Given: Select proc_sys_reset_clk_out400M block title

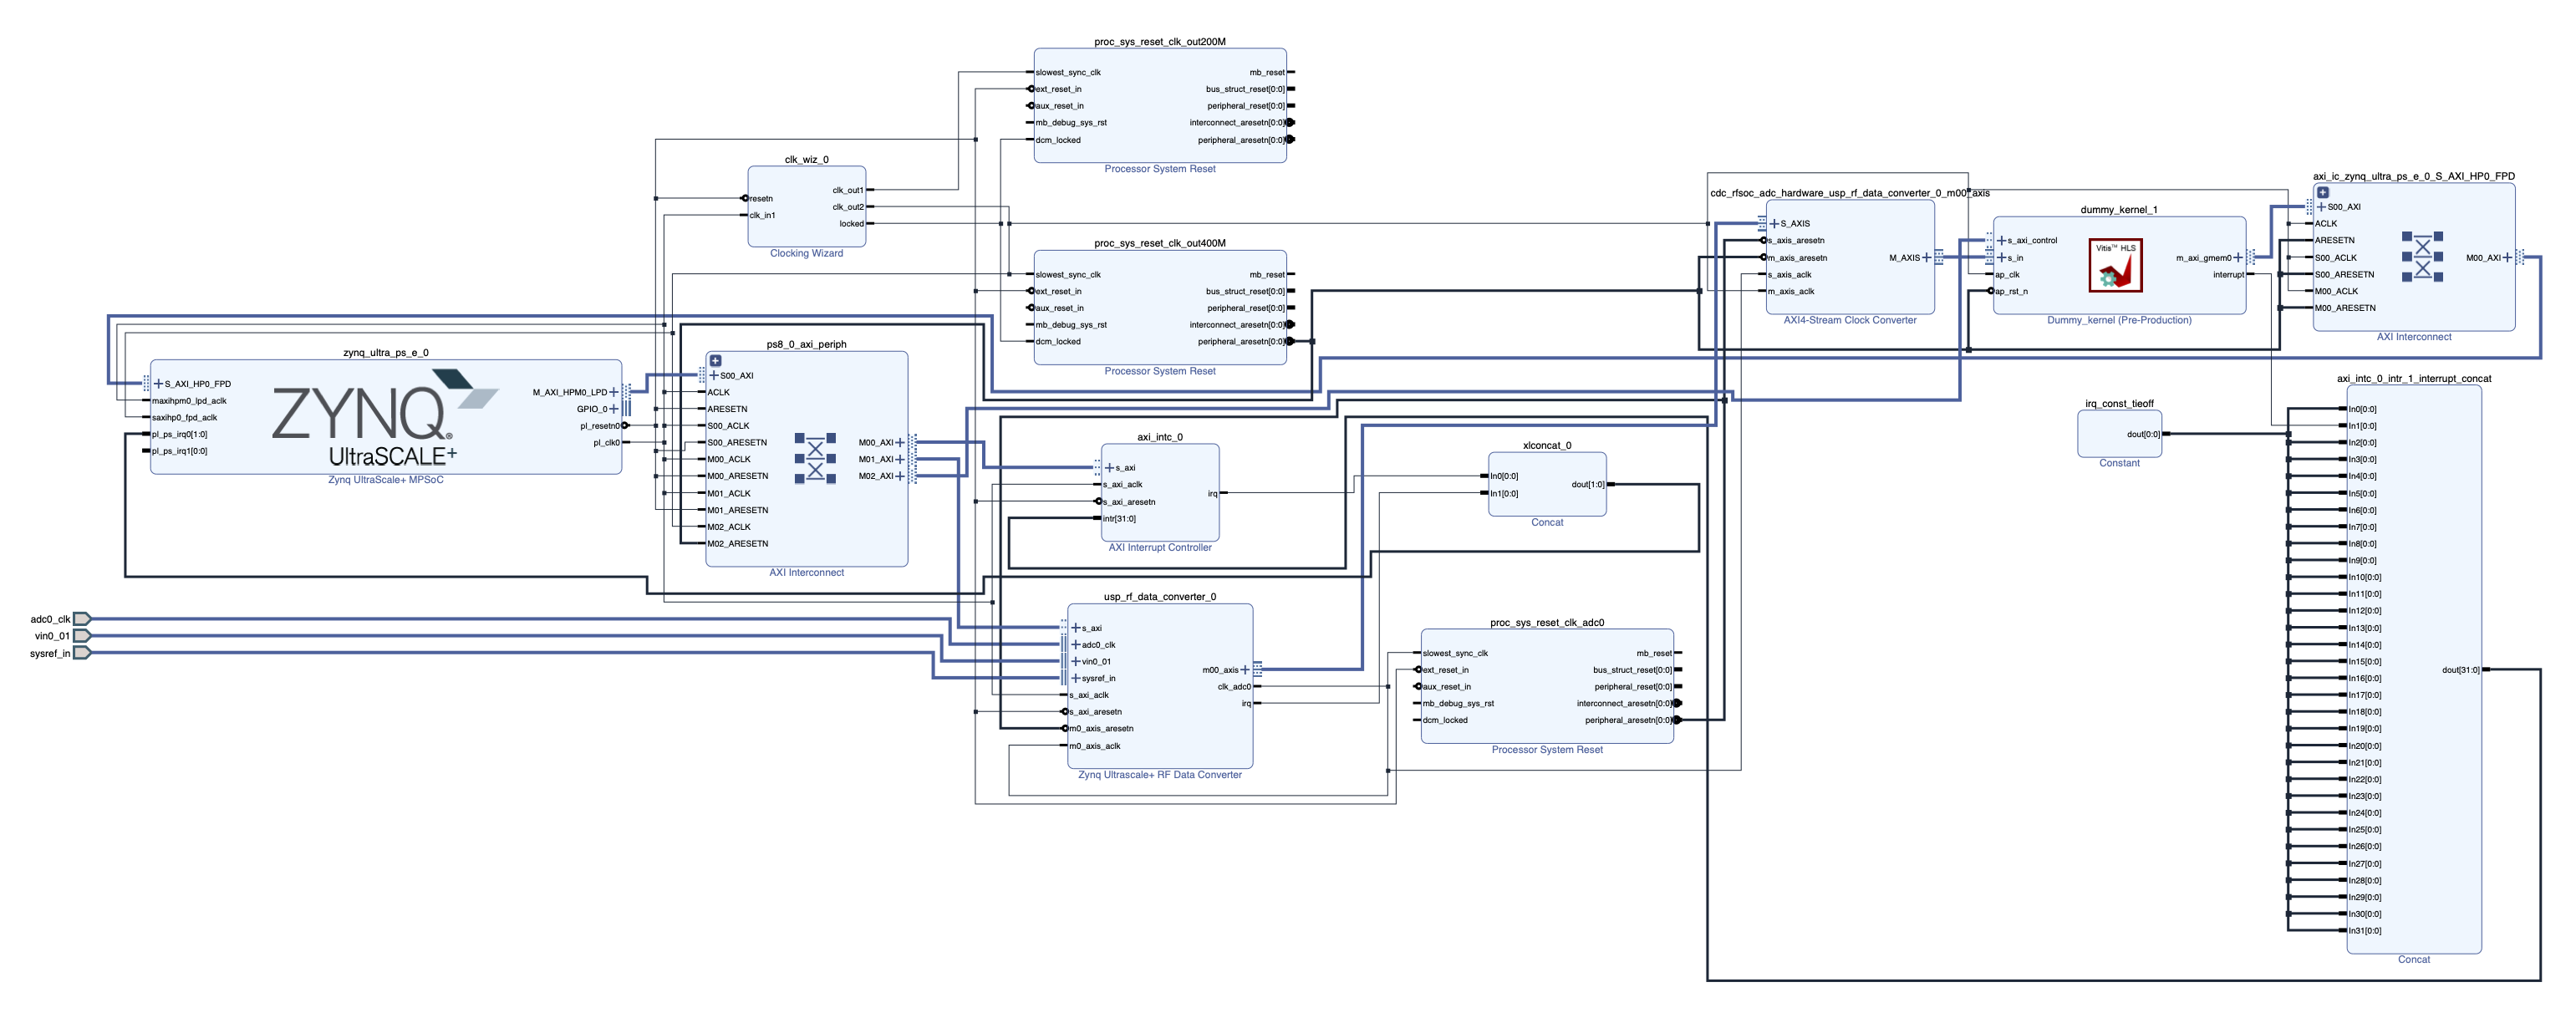Looking at the screenshot, I should pos(1159,243).
